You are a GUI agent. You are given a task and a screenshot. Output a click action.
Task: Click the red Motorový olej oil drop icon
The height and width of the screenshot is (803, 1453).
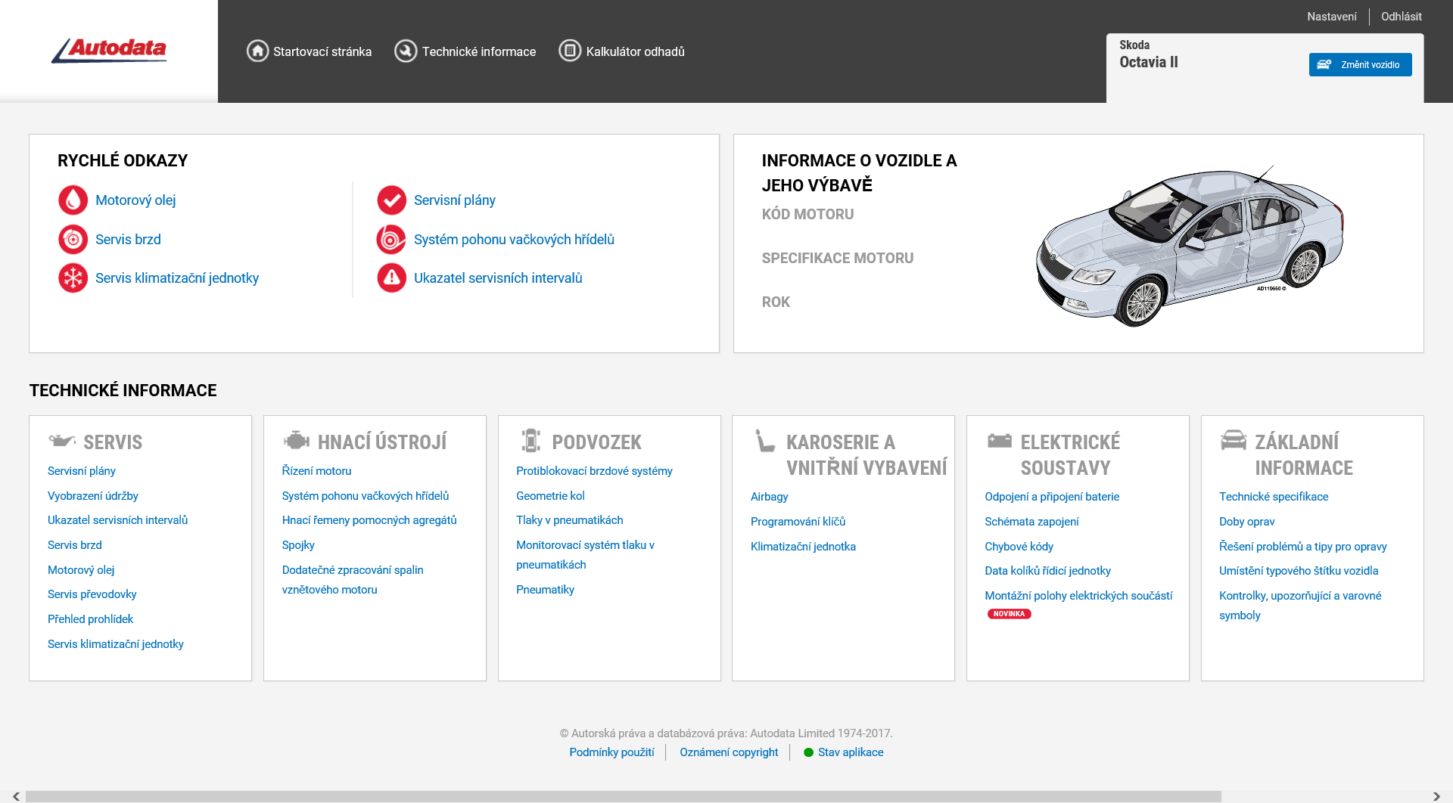[73, 200]
